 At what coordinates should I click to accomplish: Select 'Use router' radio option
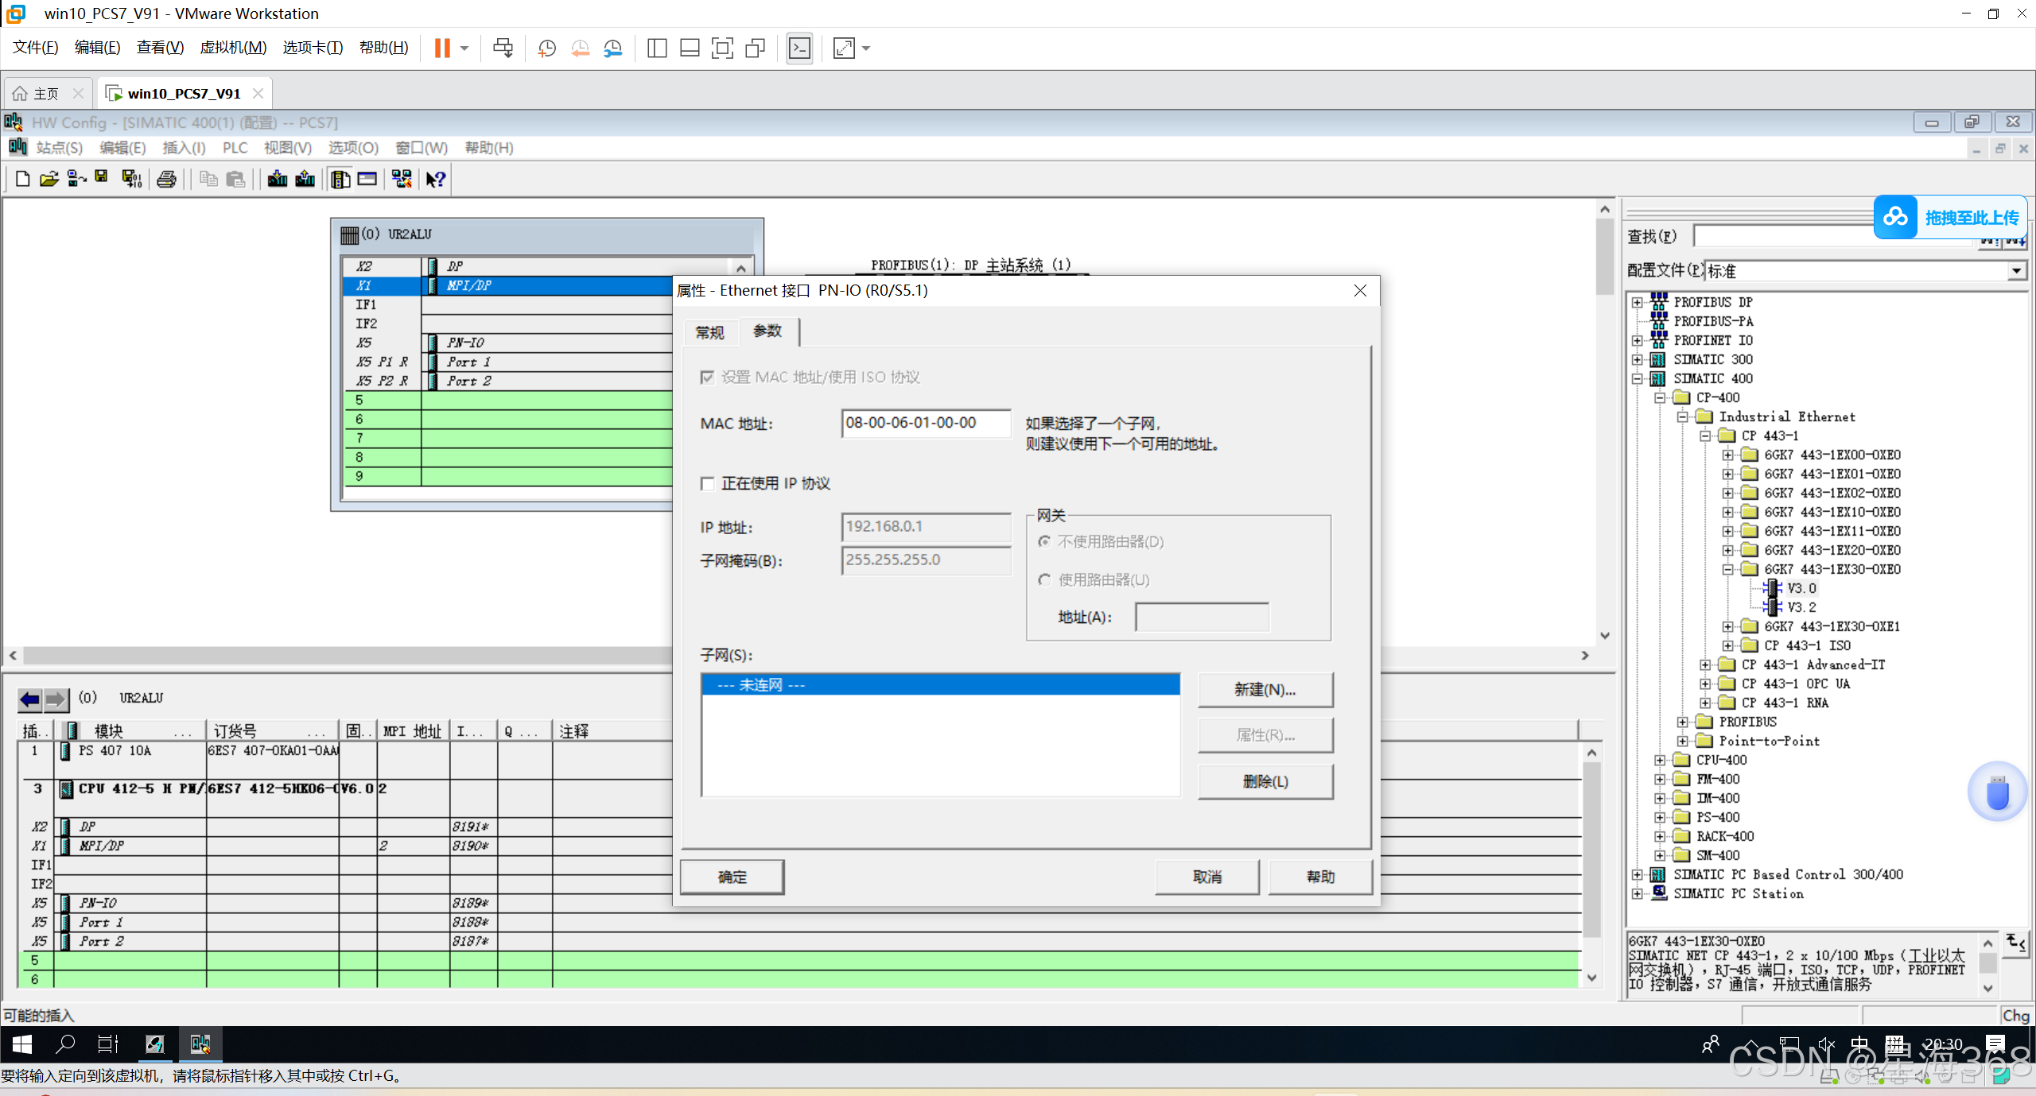click(x=1045, y=579)
